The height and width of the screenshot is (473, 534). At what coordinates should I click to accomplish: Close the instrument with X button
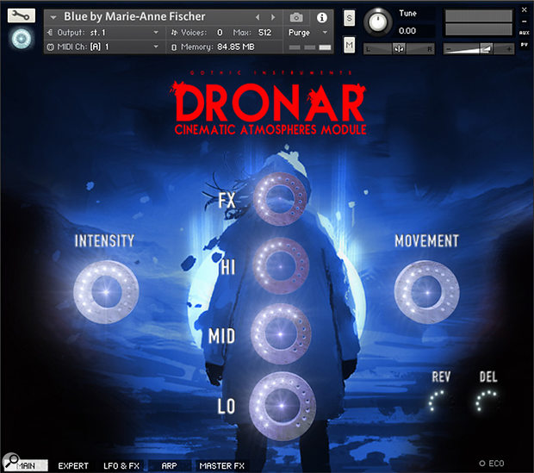(525, 9)
